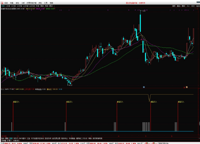Switch to 日线 daily chart period
Image resolution: width=200 pixels, height=144 pixels.
[37, 6]
